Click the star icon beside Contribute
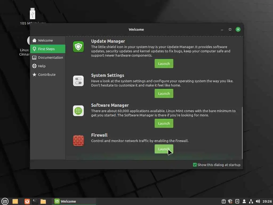The width and height of the screenshot is (273, 205). [x=34, y=75]
